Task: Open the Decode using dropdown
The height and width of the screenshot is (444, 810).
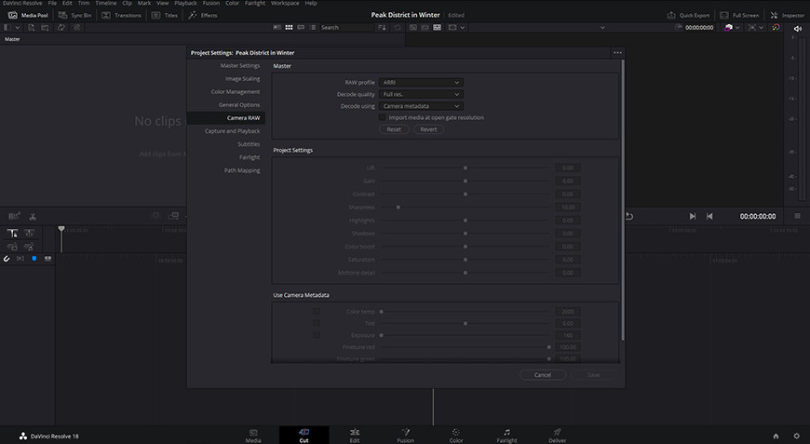Action: coord(421,106)
